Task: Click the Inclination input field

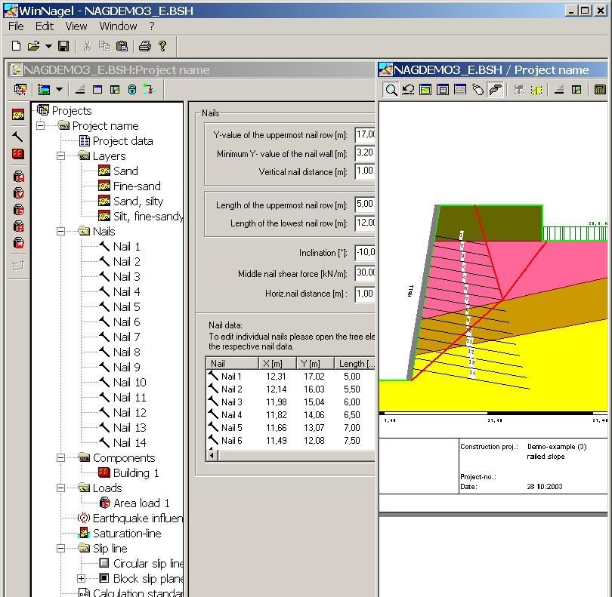Action: 365,251
